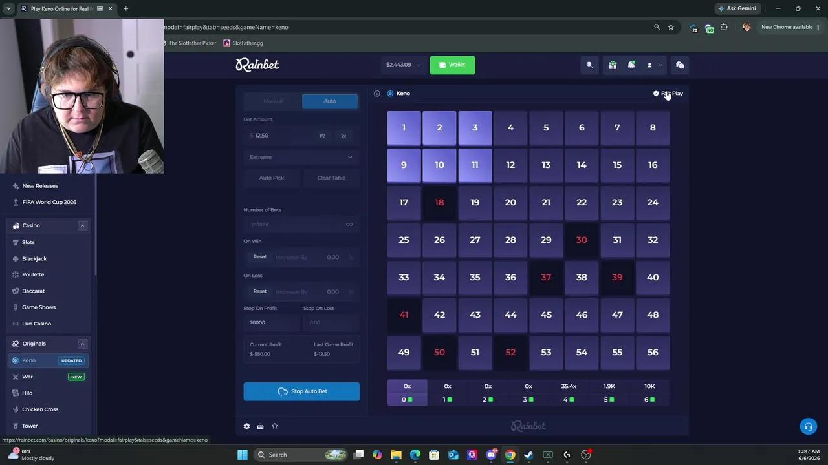Open Chrome's tab search dropdown
This screenshot has height=465, width=828.
coord(8,9)
